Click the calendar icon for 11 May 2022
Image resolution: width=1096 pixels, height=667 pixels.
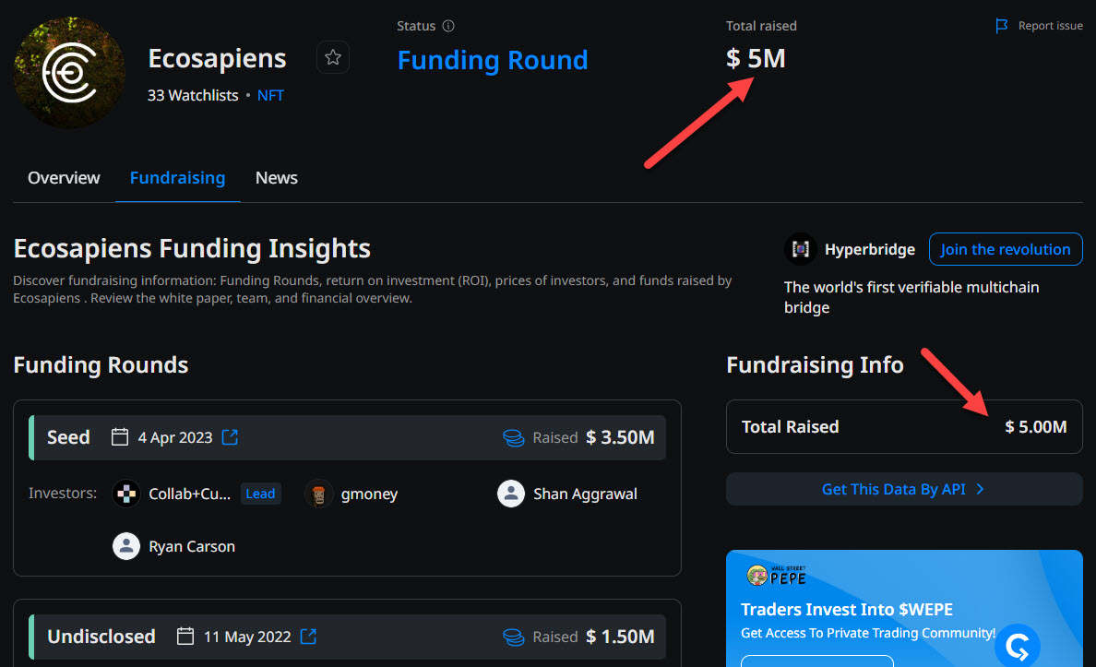(185, 637)
